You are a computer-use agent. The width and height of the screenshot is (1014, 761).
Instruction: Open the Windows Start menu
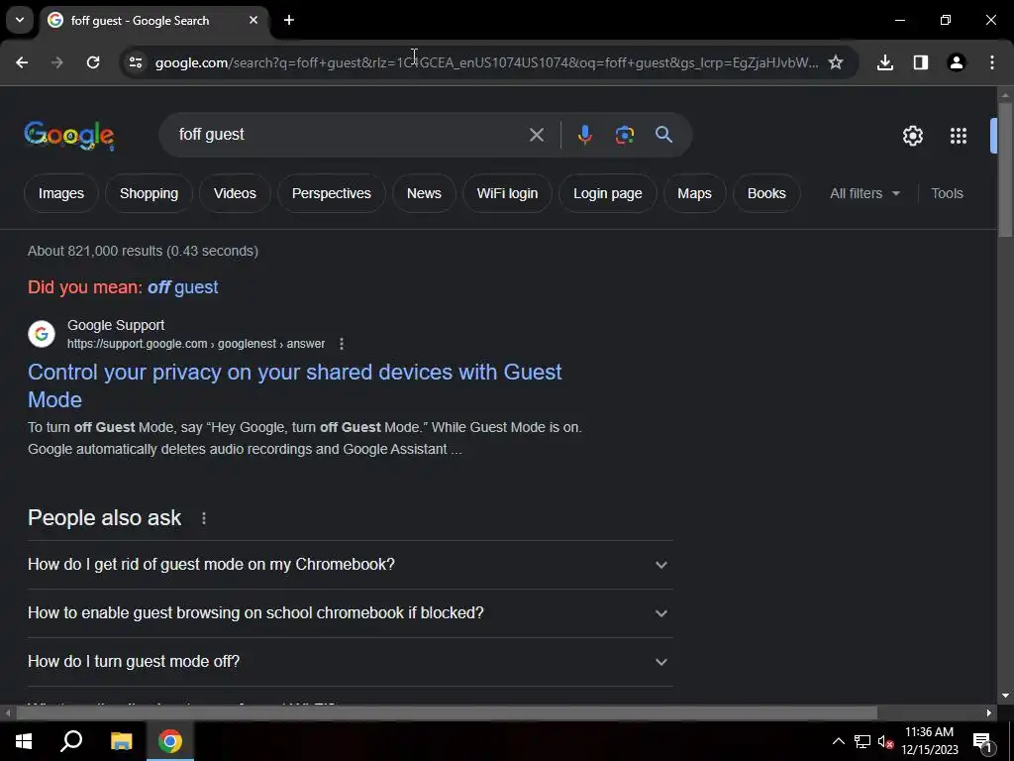(24, 741)
